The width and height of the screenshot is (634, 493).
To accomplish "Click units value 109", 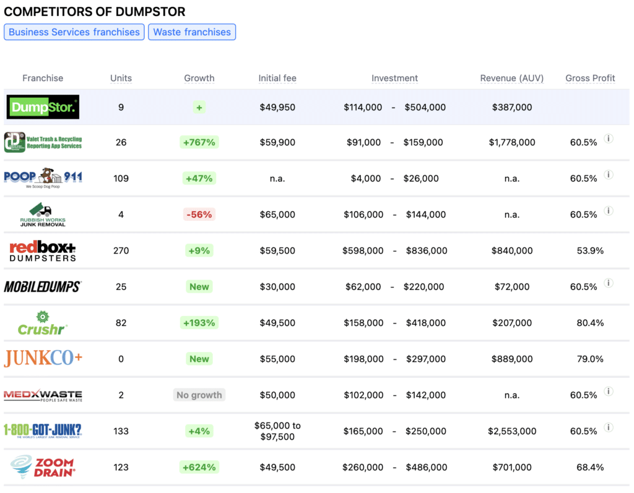I will click(x=121, y=178).
